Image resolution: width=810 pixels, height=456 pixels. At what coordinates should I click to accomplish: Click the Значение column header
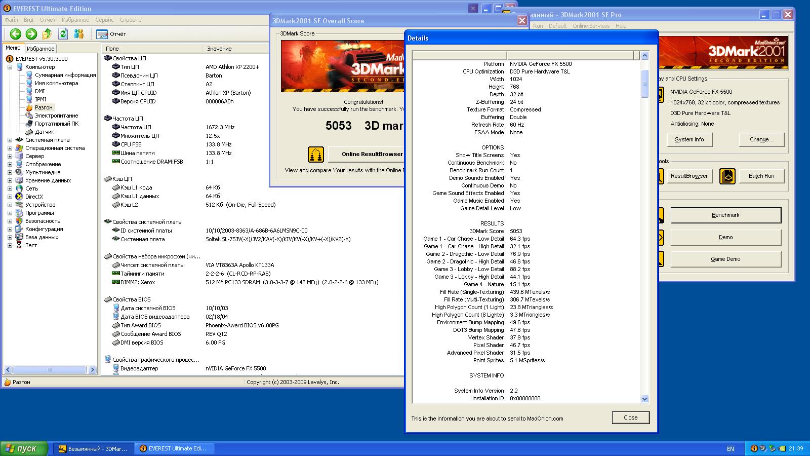click(219, 49)
